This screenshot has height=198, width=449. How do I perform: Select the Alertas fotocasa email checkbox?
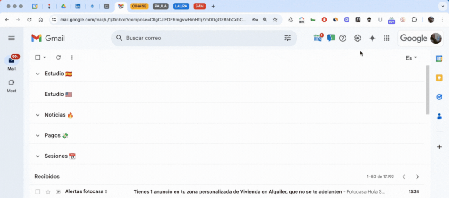tap(38, 192)
